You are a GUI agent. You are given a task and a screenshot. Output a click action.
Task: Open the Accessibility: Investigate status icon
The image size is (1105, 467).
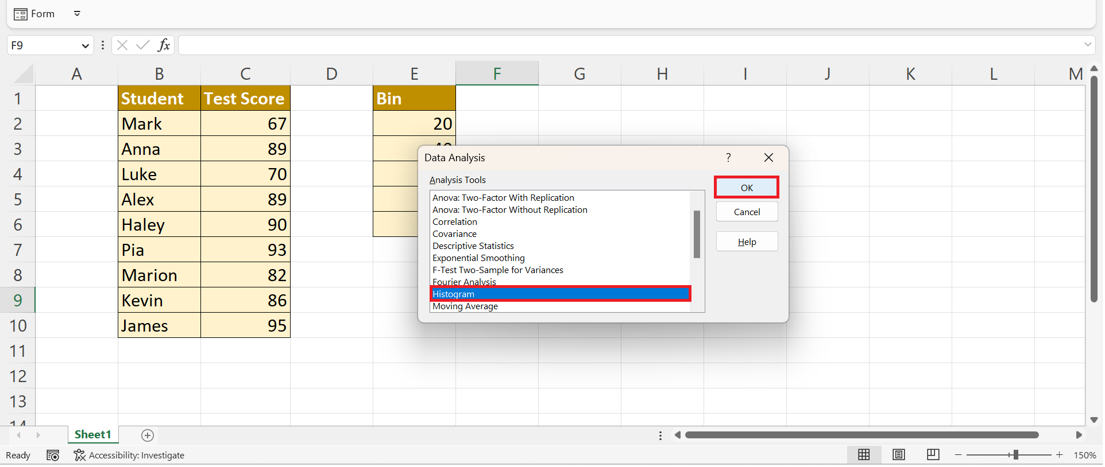[x=79, y=455]
